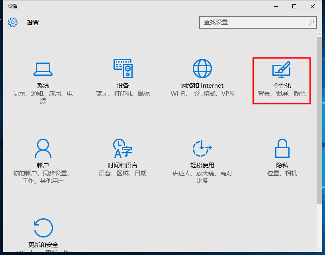The height and width of the screenshot is (255, 325).
Task: Click the 轻松使用 dashed circle icon
Action: coord(202,149)
